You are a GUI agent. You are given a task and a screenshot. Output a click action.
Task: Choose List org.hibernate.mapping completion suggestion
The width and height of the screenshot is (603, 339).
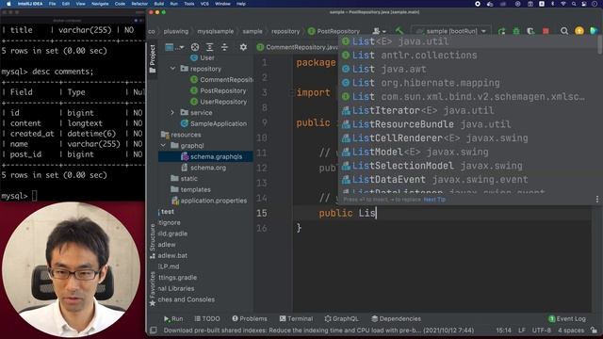467,83
